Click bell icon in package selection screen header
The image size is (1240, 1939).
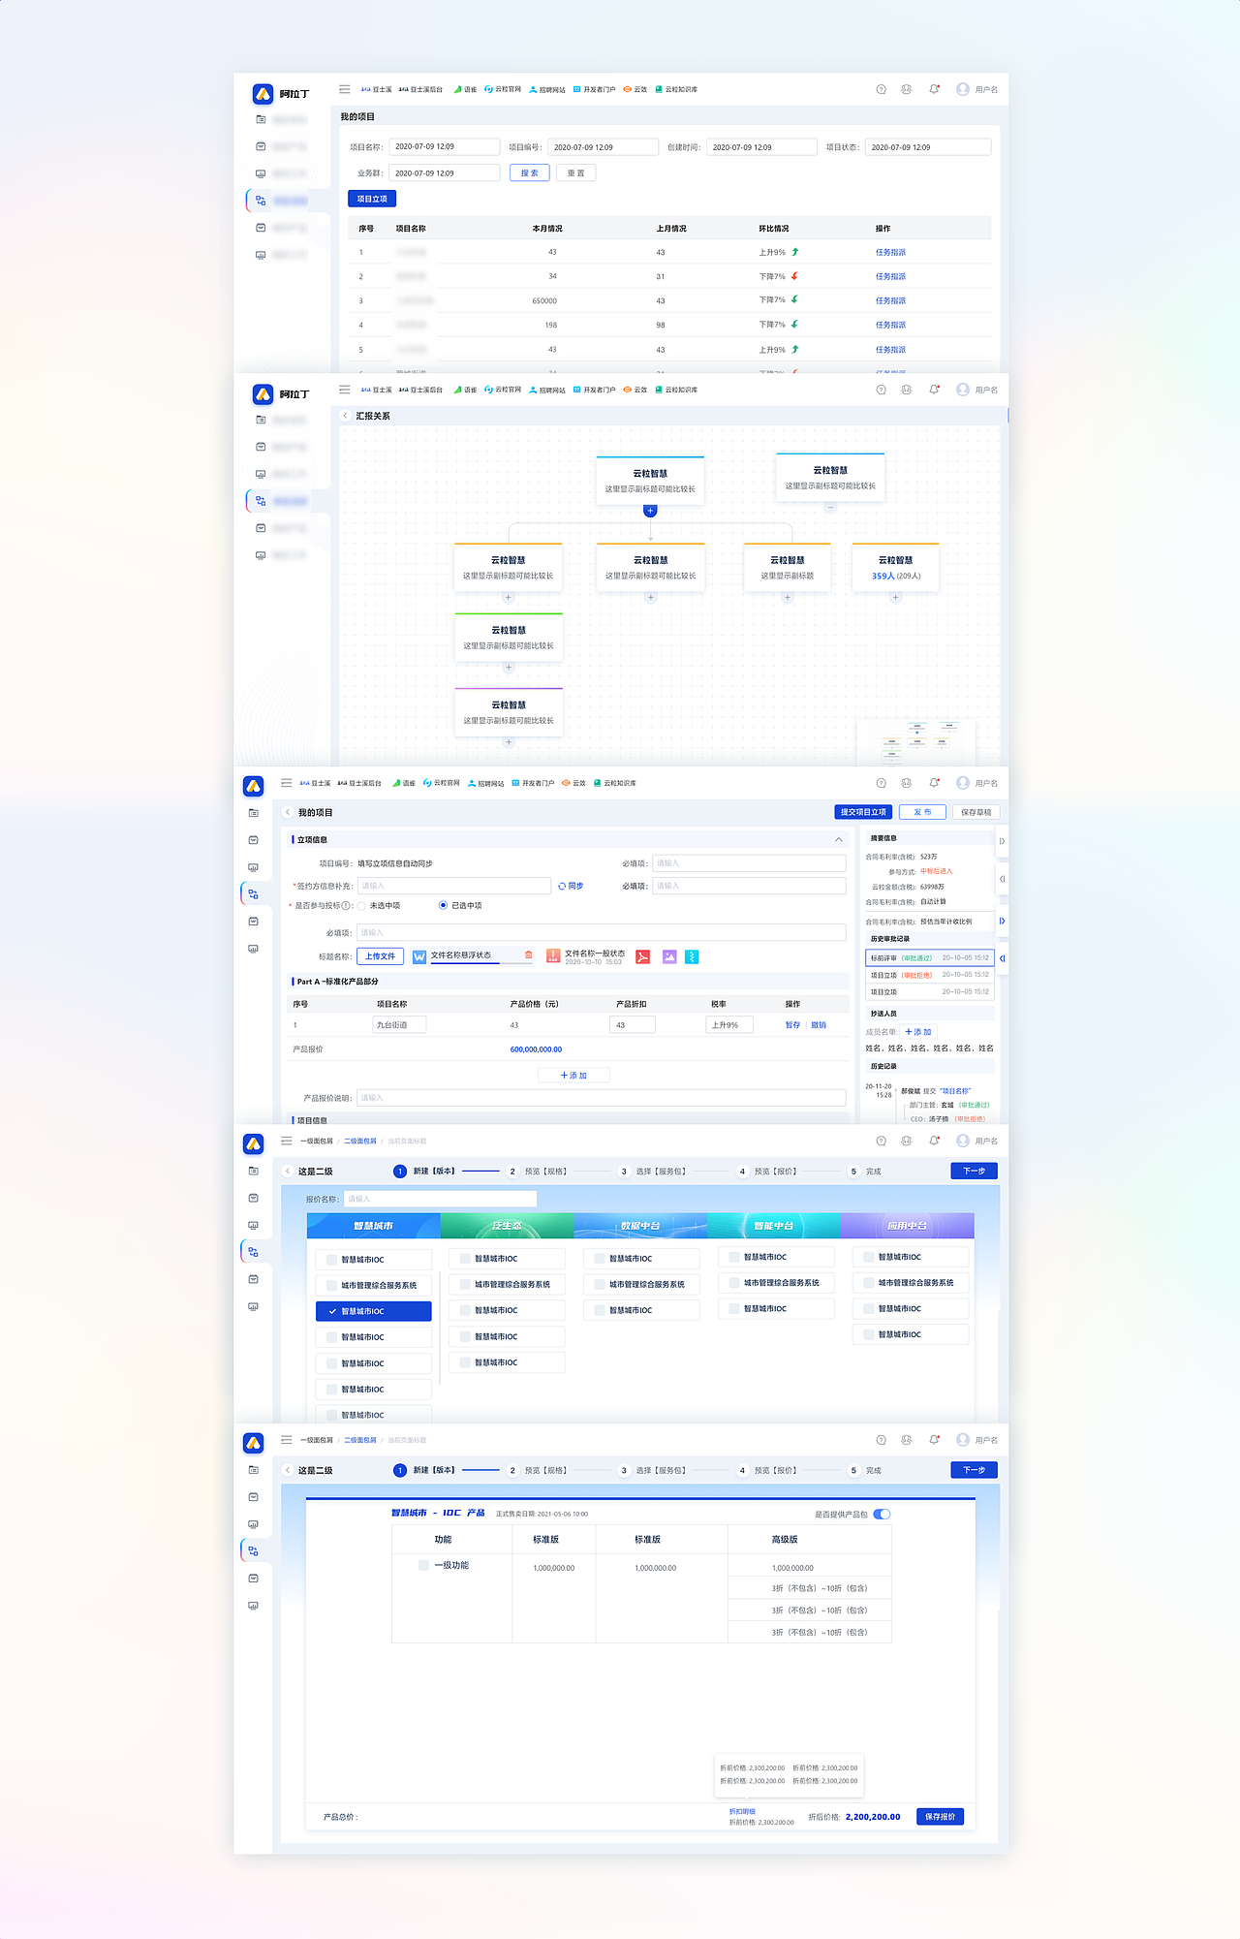[934, 1141]
